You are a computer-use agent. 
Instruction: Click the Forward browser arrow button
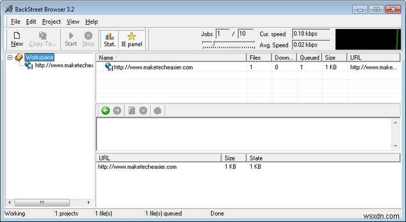point(117,111)
